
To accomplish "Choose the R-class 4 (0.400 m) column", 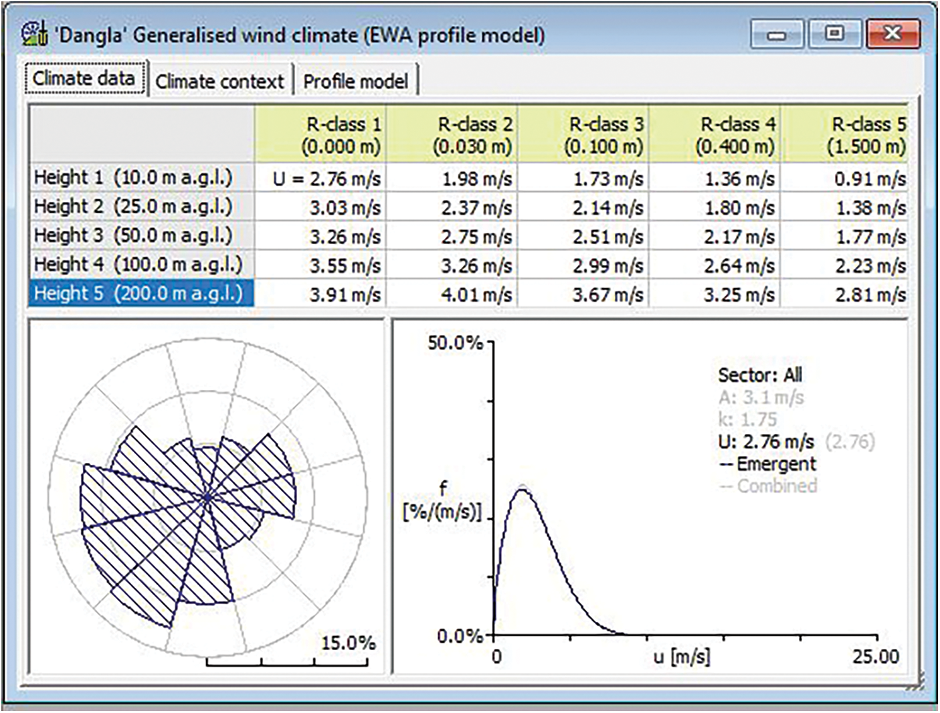I will [x=715, y=134].
